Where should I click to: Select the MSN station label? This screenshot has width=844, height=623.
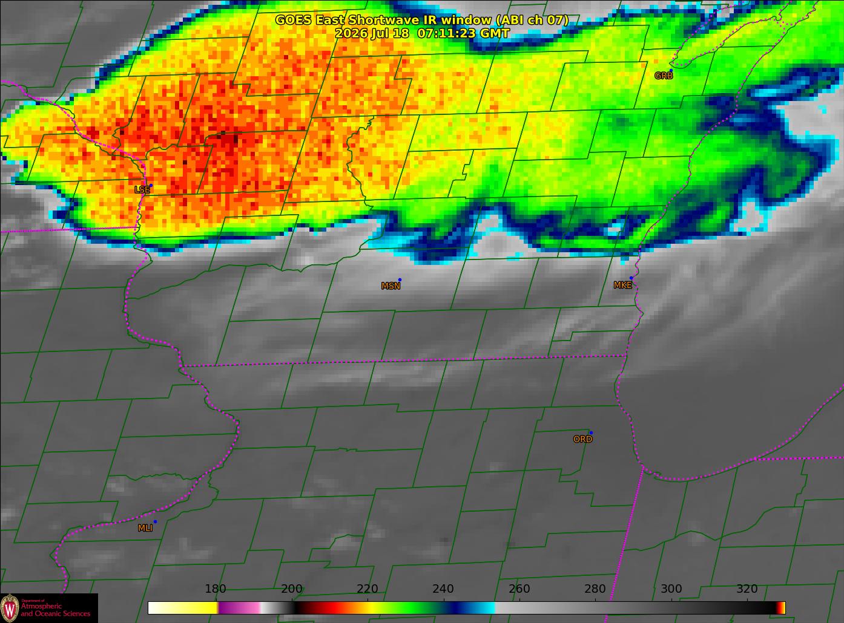click(391, 286)
